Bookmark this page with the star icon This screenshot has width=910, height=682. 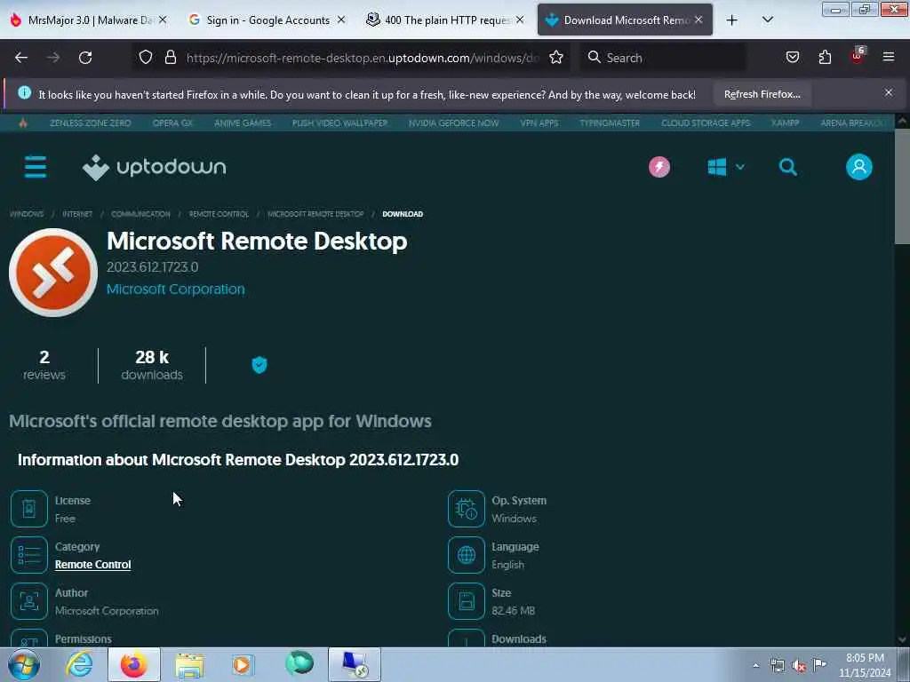click(556, 58)
